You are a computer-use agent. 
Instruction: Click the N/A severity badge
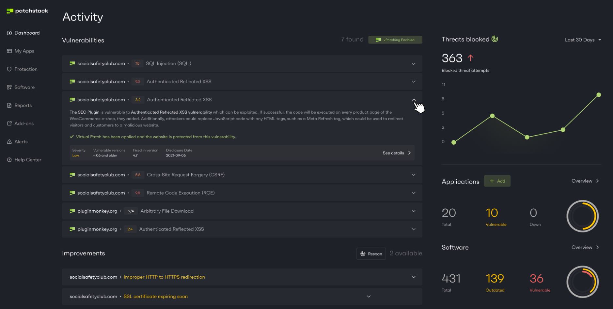click(x=131, y=211)
